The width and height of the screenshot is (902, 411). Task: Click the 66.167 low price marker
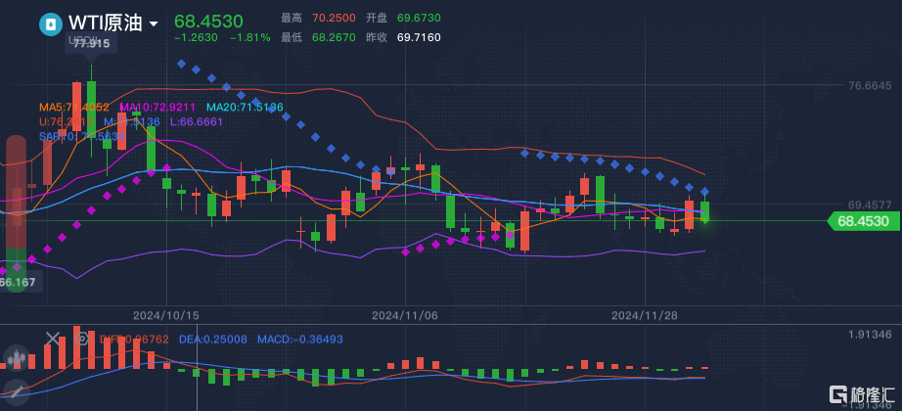[x=20, y=282]
